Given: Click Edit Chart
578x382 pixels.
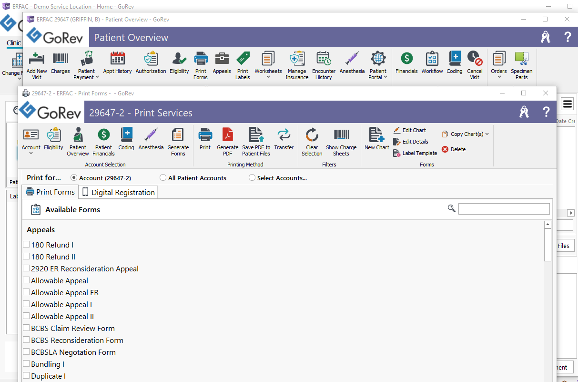Looking at the screenshot, I should pos(409,130).
